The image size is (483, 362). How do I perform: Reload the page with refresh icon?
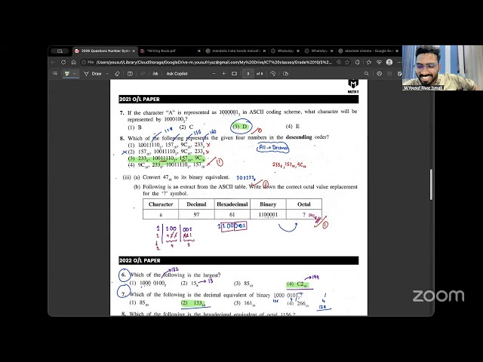click(x=63, y=62)
